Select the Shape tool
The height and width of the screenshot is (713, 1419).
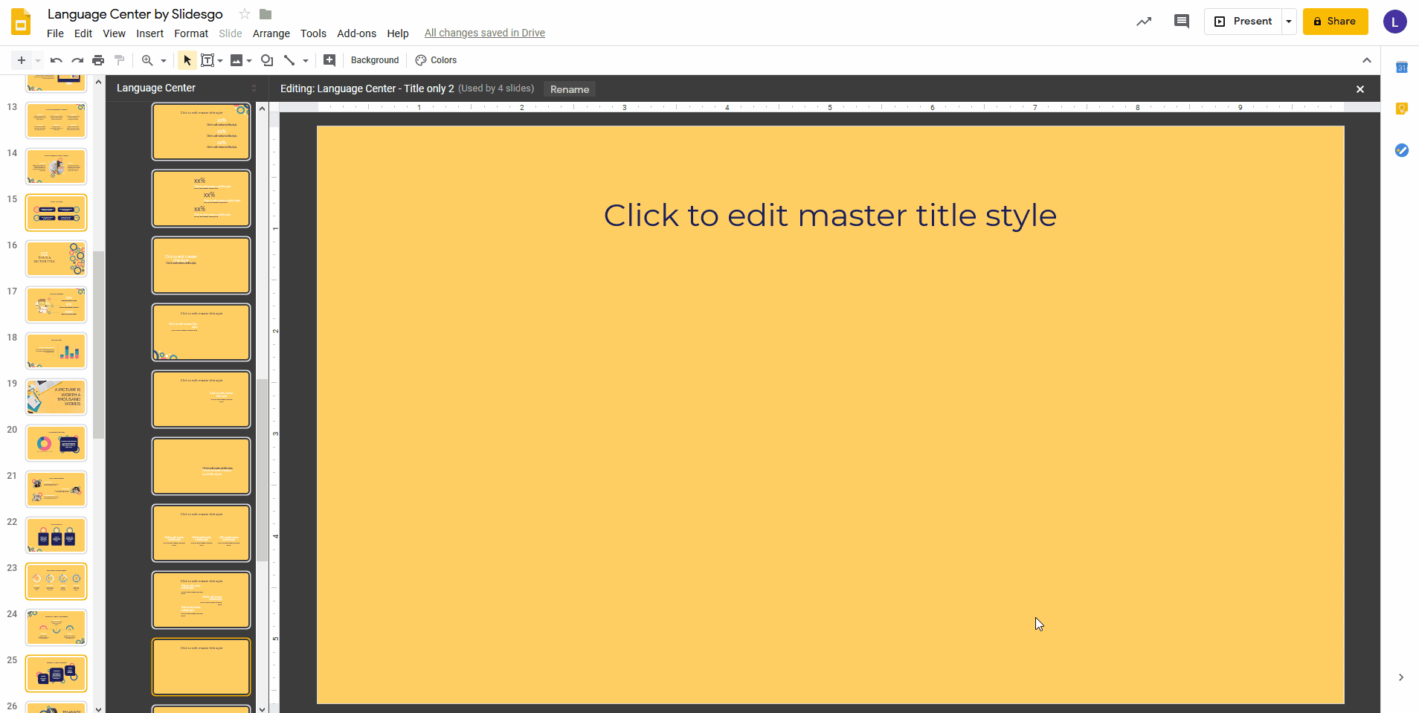tap(266, 60)
